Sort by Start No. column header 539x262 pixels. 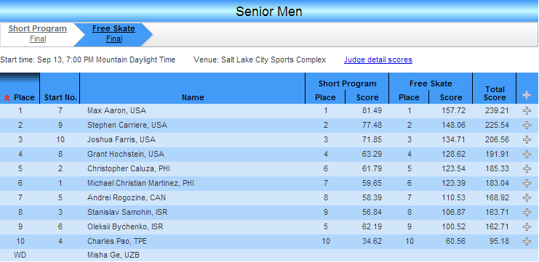click(60, 97)
